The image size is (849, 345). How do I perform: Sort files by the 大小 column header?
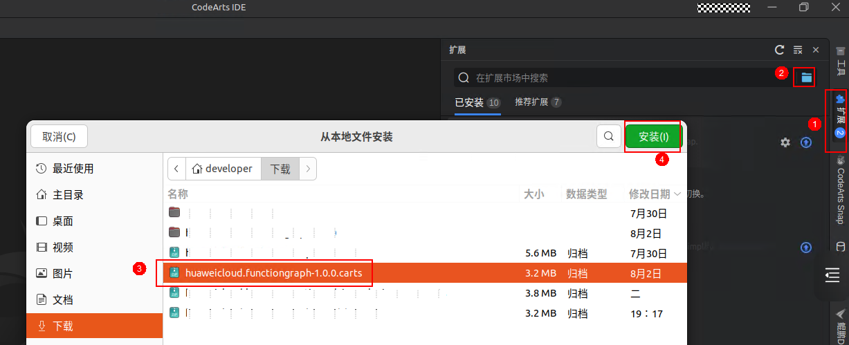(x=533, y=194)
